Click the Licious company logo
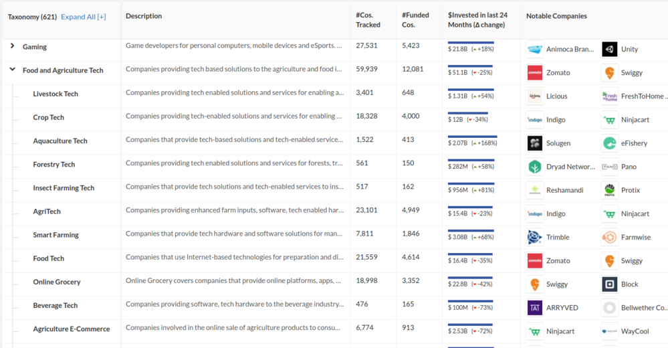Screen dimensions: 668x348 [534, 96]
